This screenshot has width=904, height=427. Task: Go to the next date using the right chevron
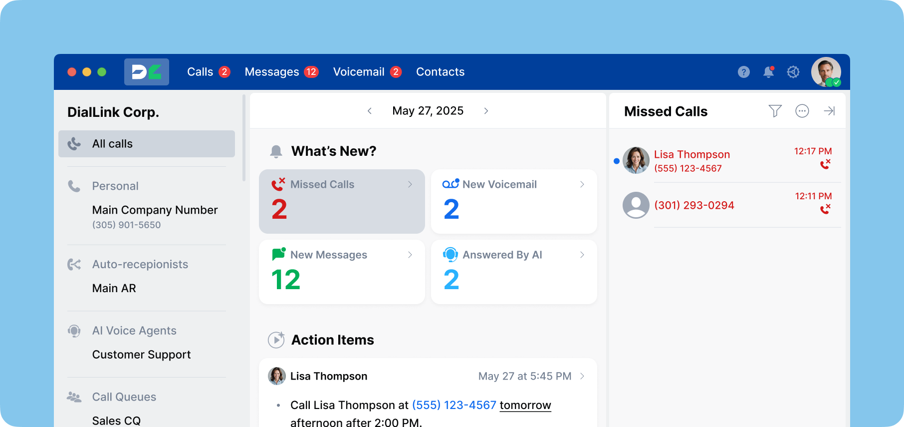point(486,111)
